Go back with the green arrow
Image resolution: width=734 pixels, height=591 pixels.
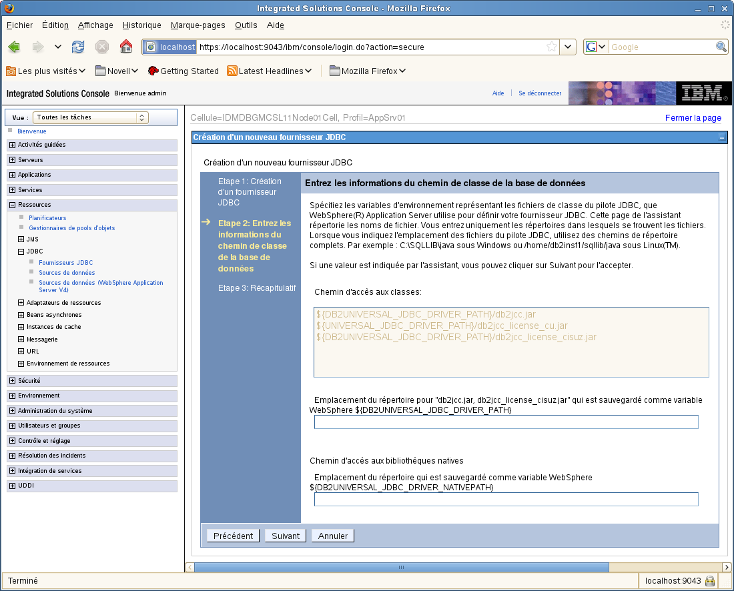pos(14,47)
